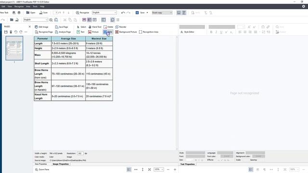The image size is (308, 173).
Task: Open settings gear in title area
Action: 304,6
